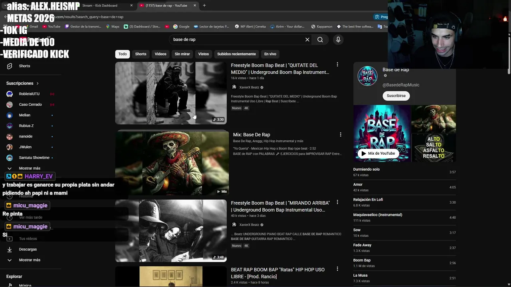Screen dimensions: 511x287
Task: Select the Todo filter chip
Action: point(123,54)
